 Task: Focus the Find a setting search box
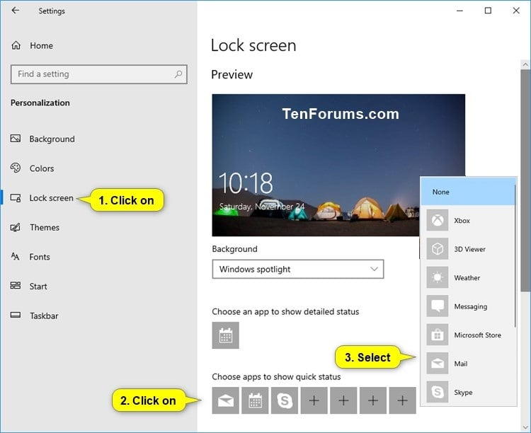(x=99, y=74)
